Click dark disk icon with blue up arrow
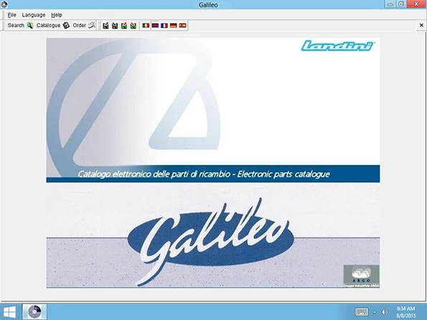 click(105, 26)
